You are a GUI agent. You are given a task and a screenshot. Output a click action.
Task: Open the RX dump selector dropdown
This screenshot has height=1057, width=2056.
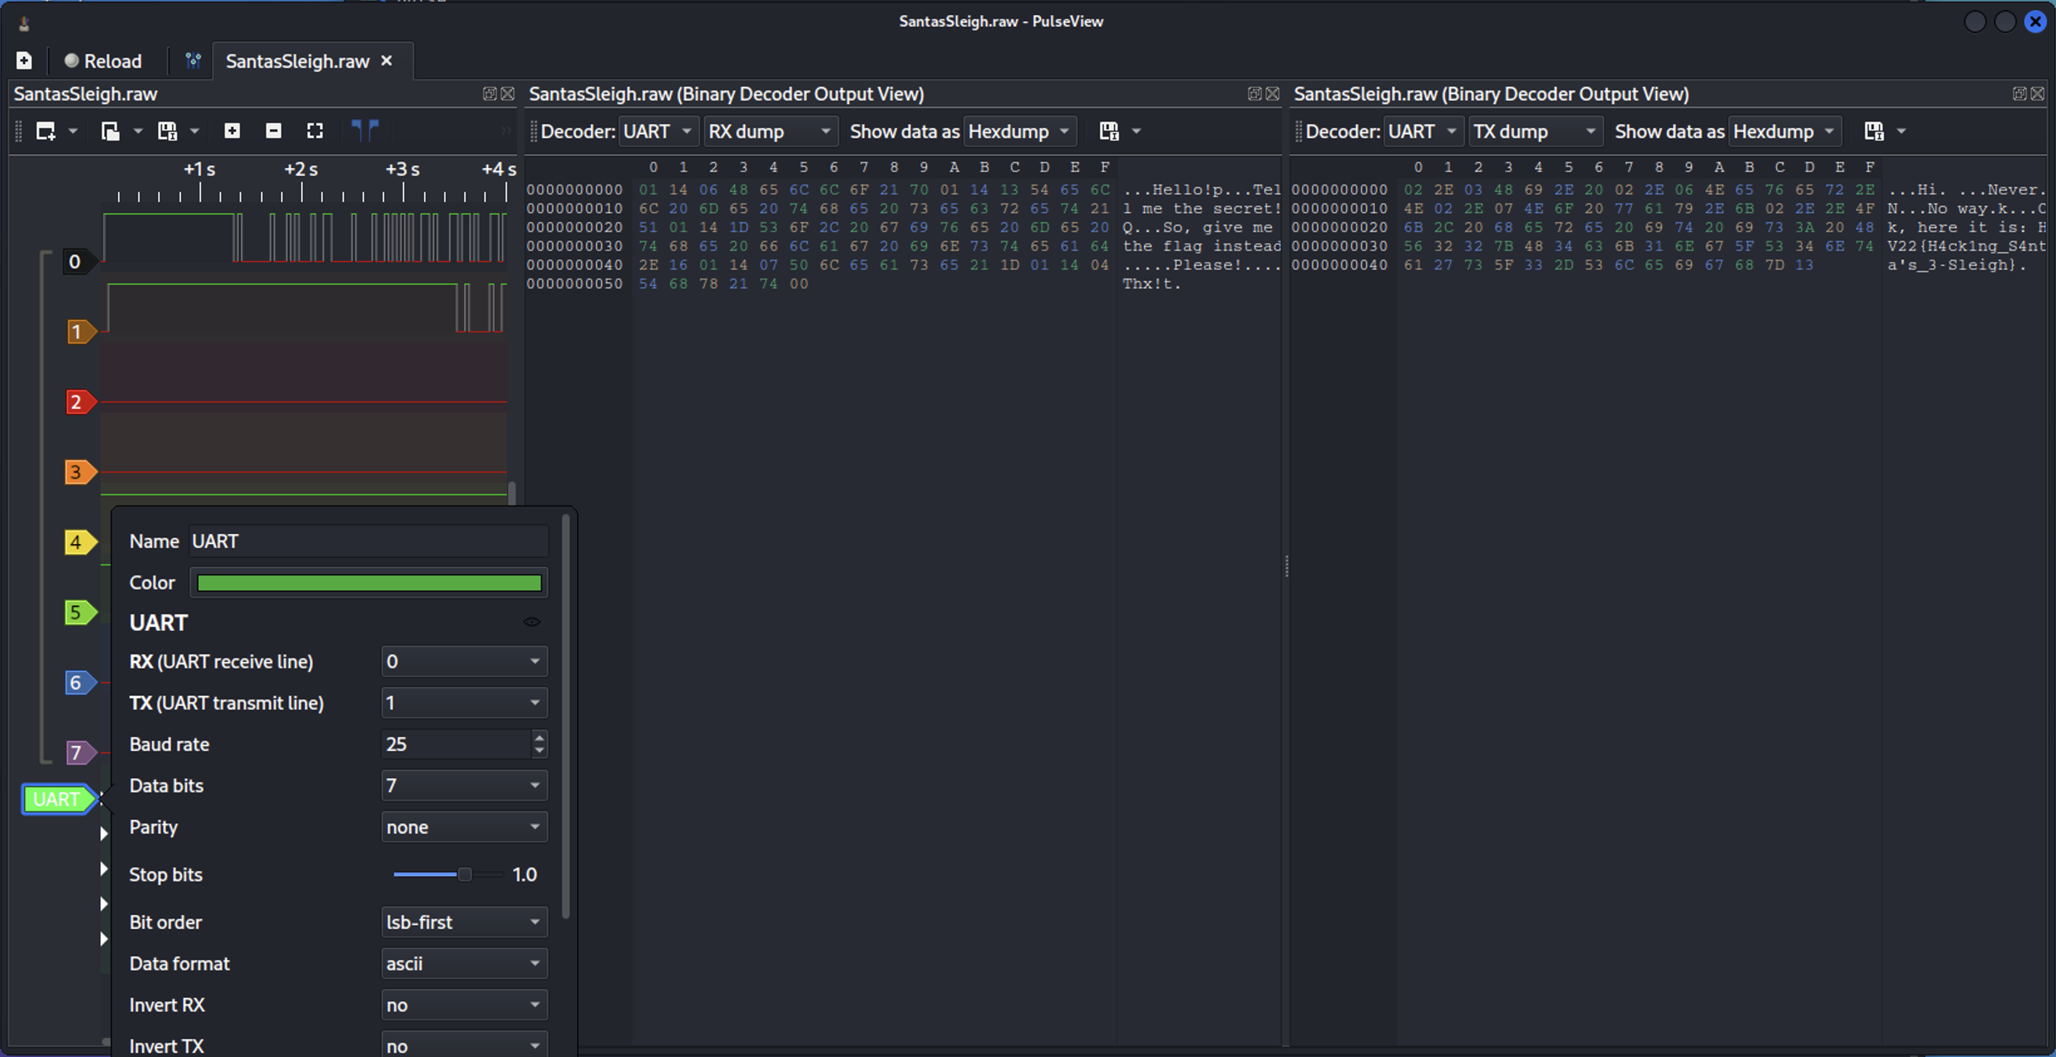pos(771,132)
